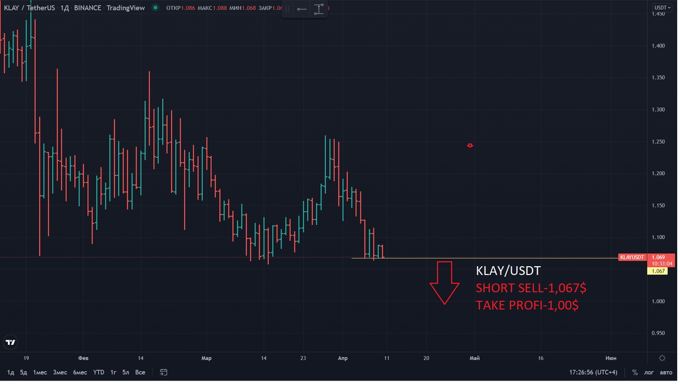Toggle percent scale mode
The height and width of the screenshot is (385, 680).
[635, 373]
